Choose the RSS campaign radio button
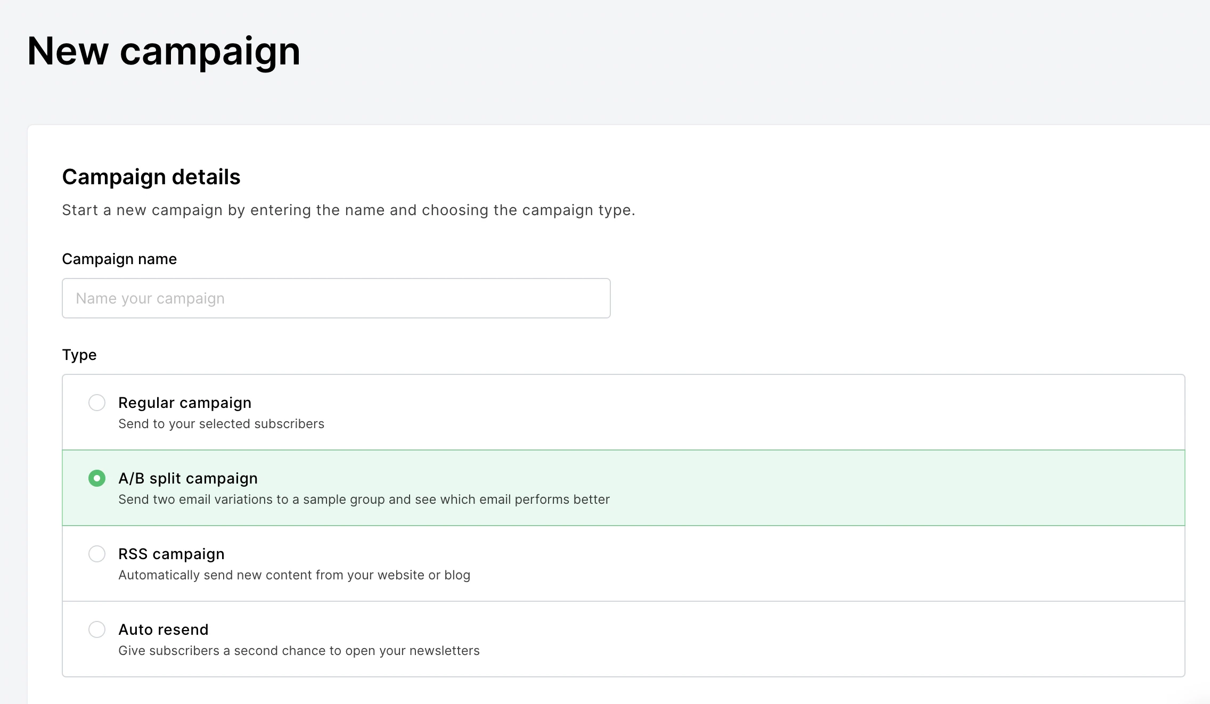1210x704 pixels. [97, 554]
